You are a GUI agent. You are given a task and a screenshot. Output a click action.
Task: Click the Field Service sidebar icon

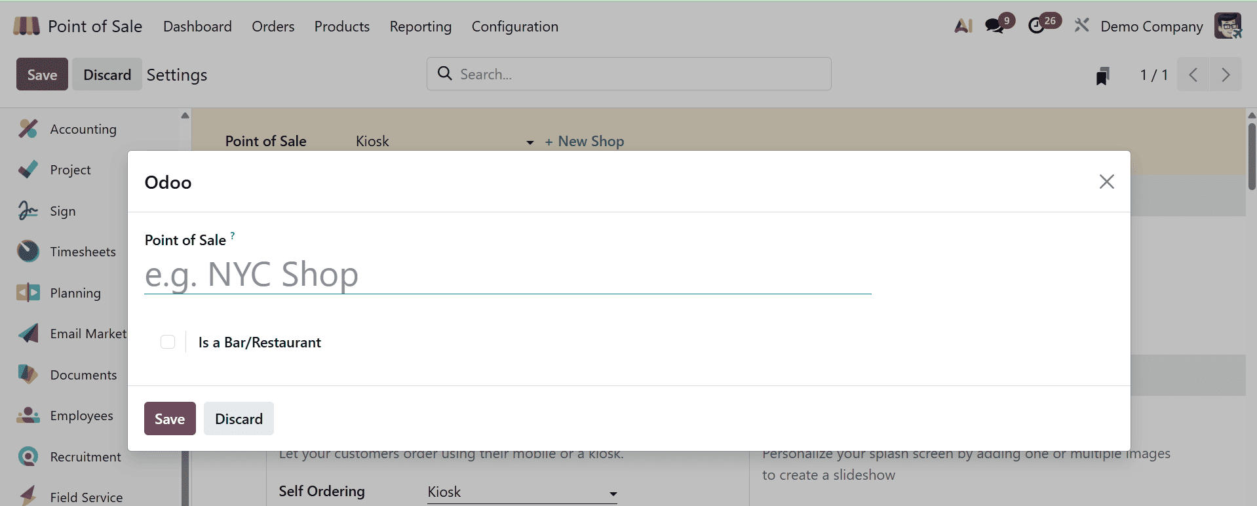[28, 496]
